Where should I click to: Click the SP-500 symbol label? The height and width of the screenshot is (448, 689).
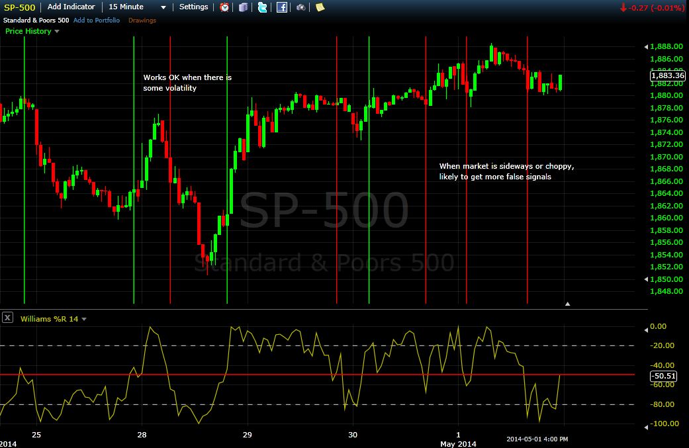point(19,7)
